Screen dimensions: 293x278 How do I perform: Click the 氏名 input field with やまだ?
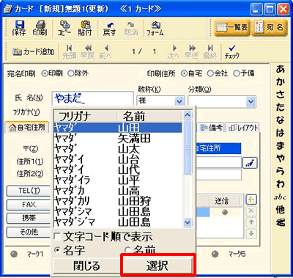point(93,99)
